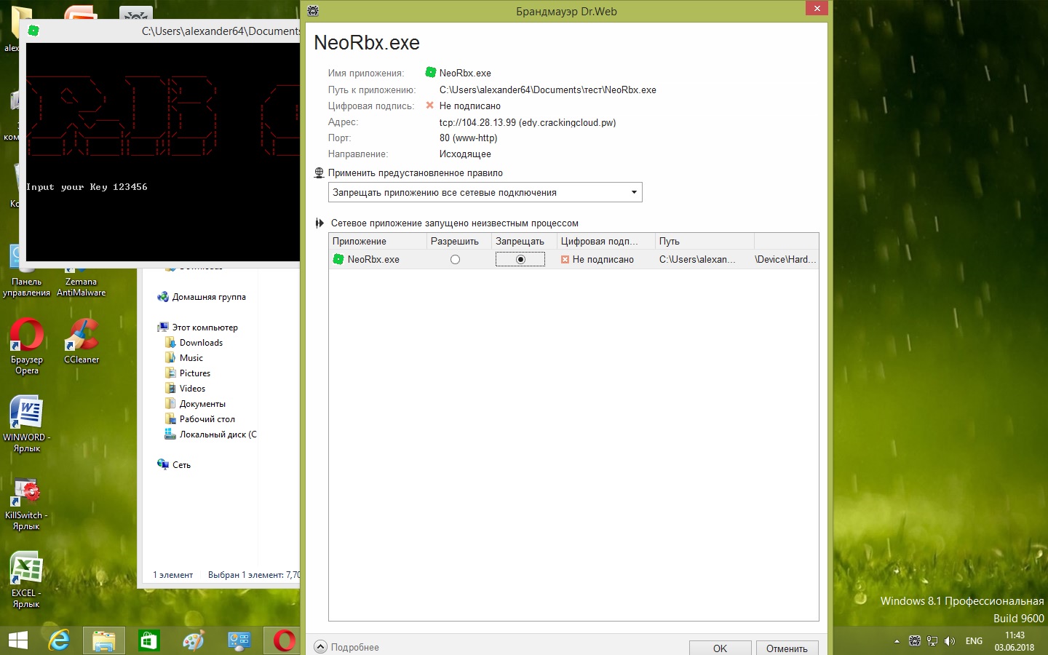Image resolution: width=1048 pixels, height=655 pixels.
Task: Click the OK button in Dr.Web firewall
Action: point(720,648)
